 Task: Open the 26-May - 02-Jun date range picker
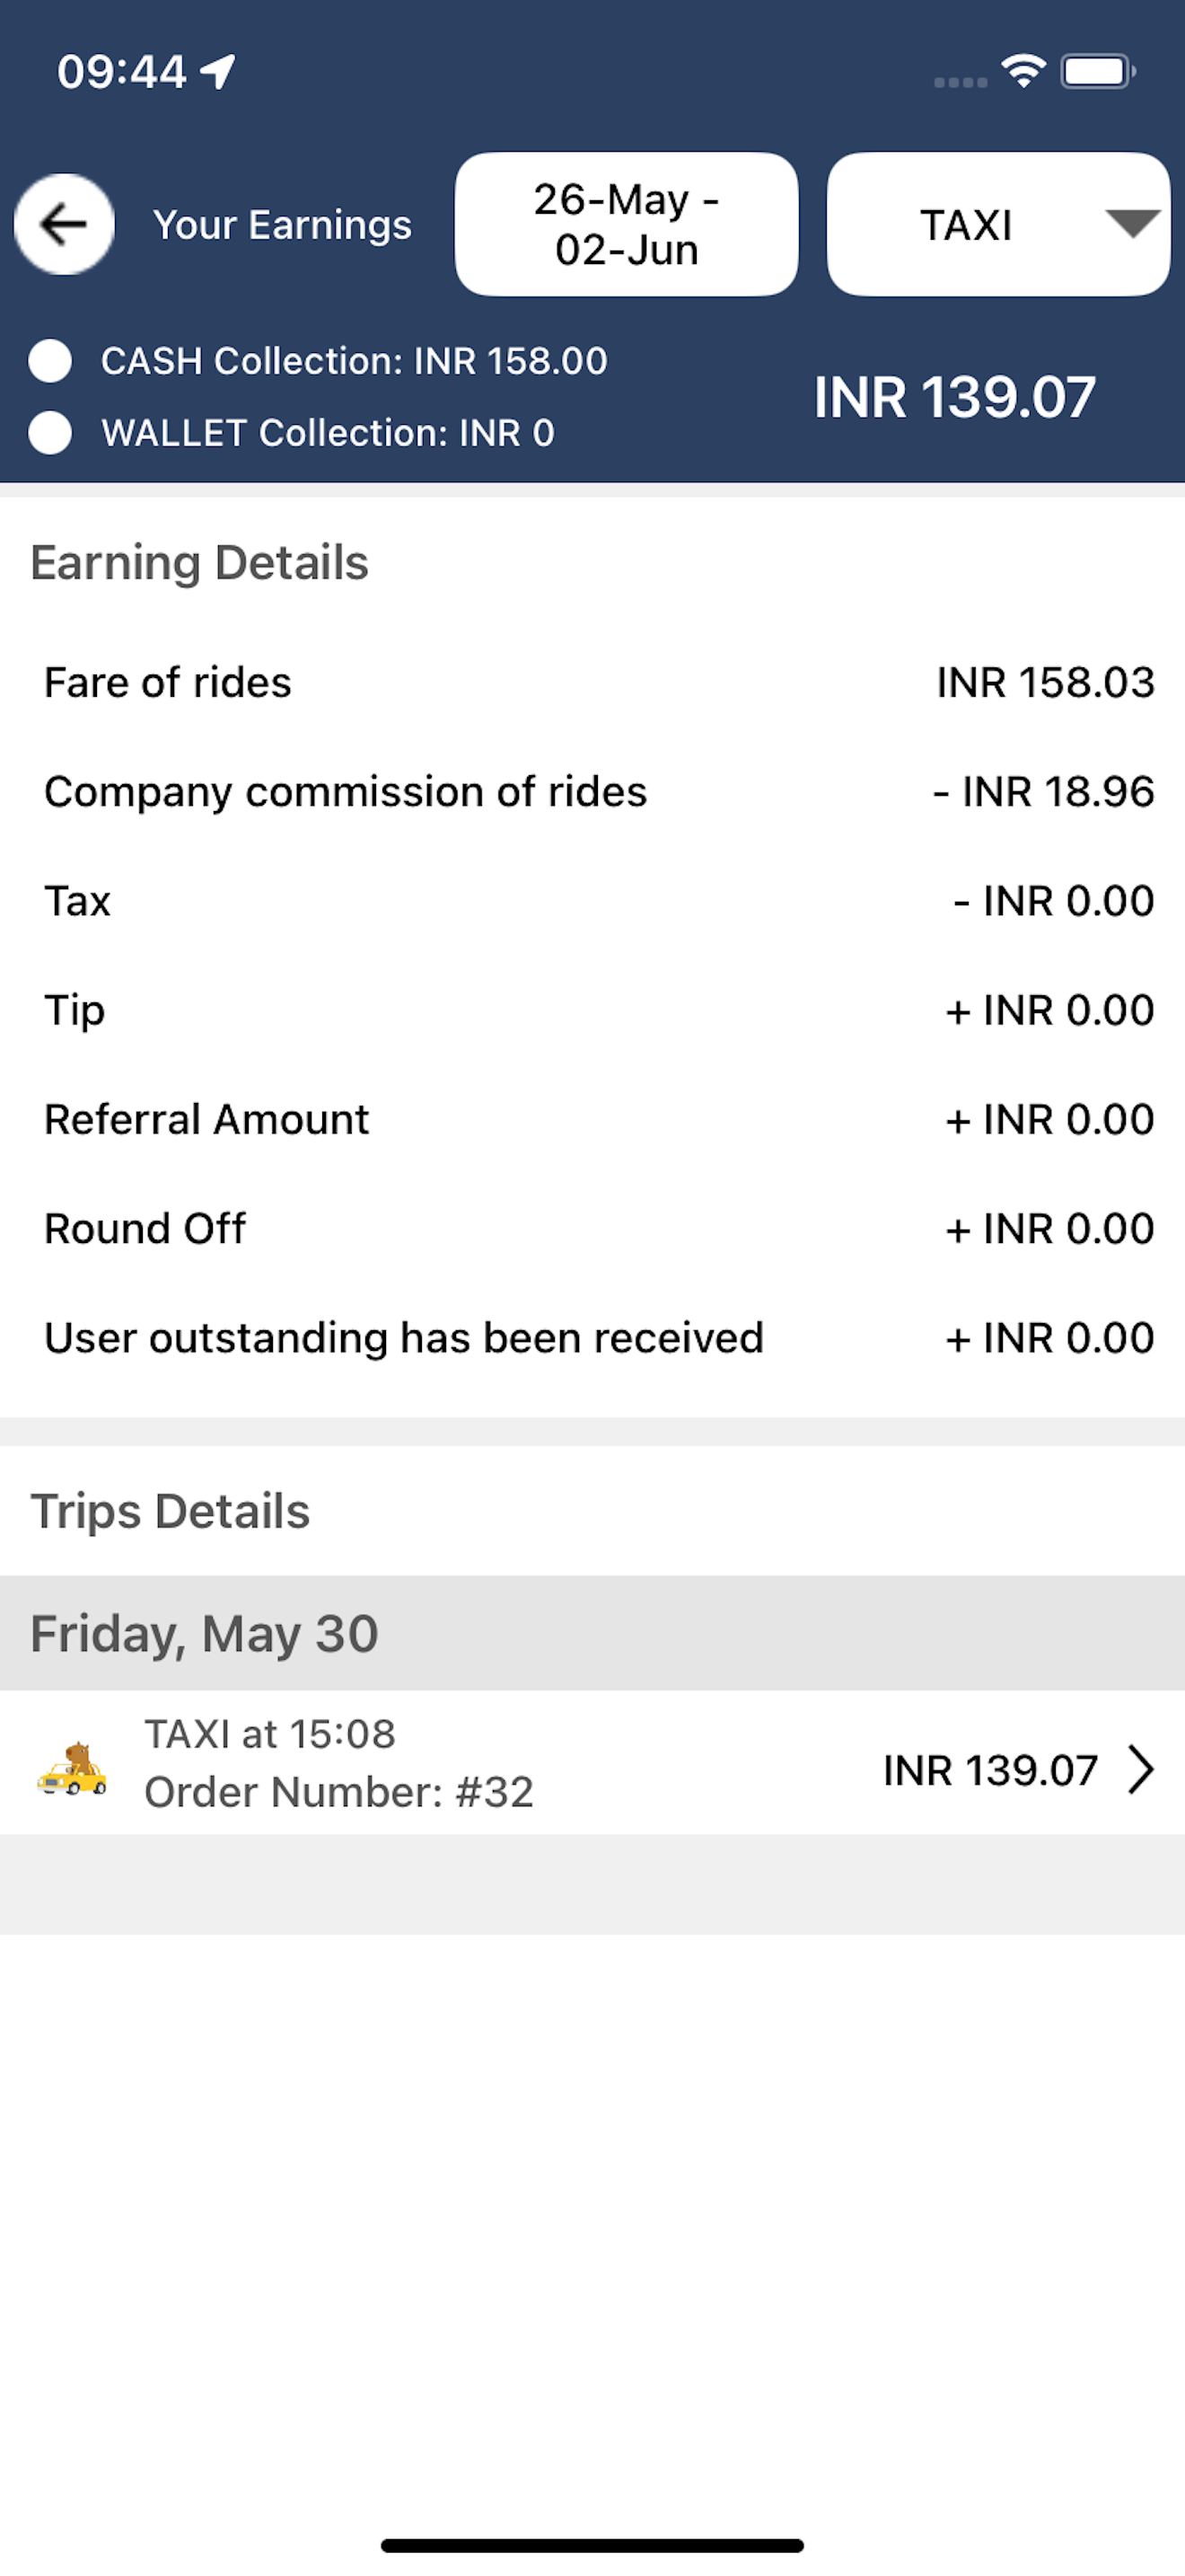click(627, 224)
